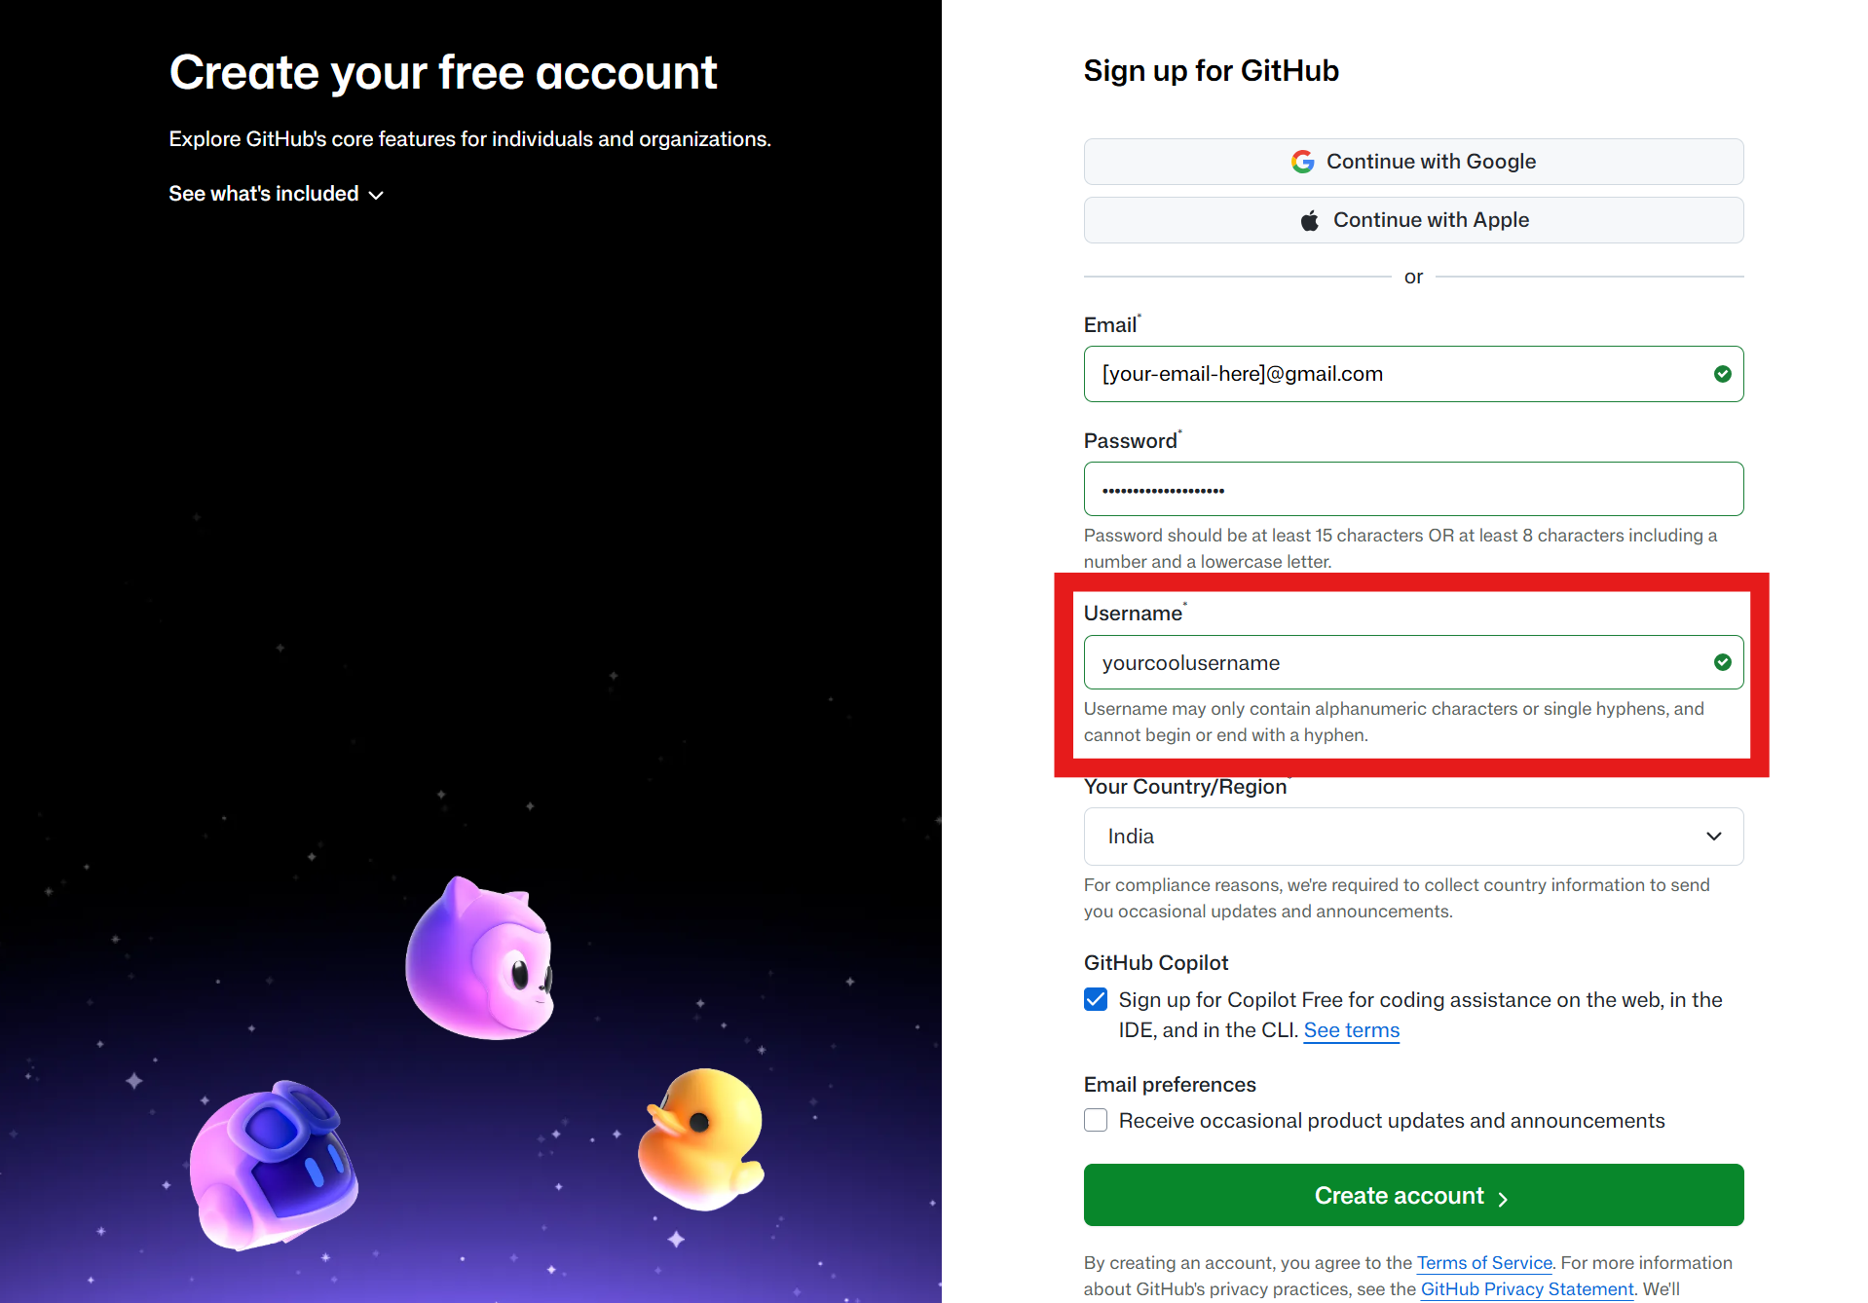
Task: Click into the Username input field
Action: 1413,662
